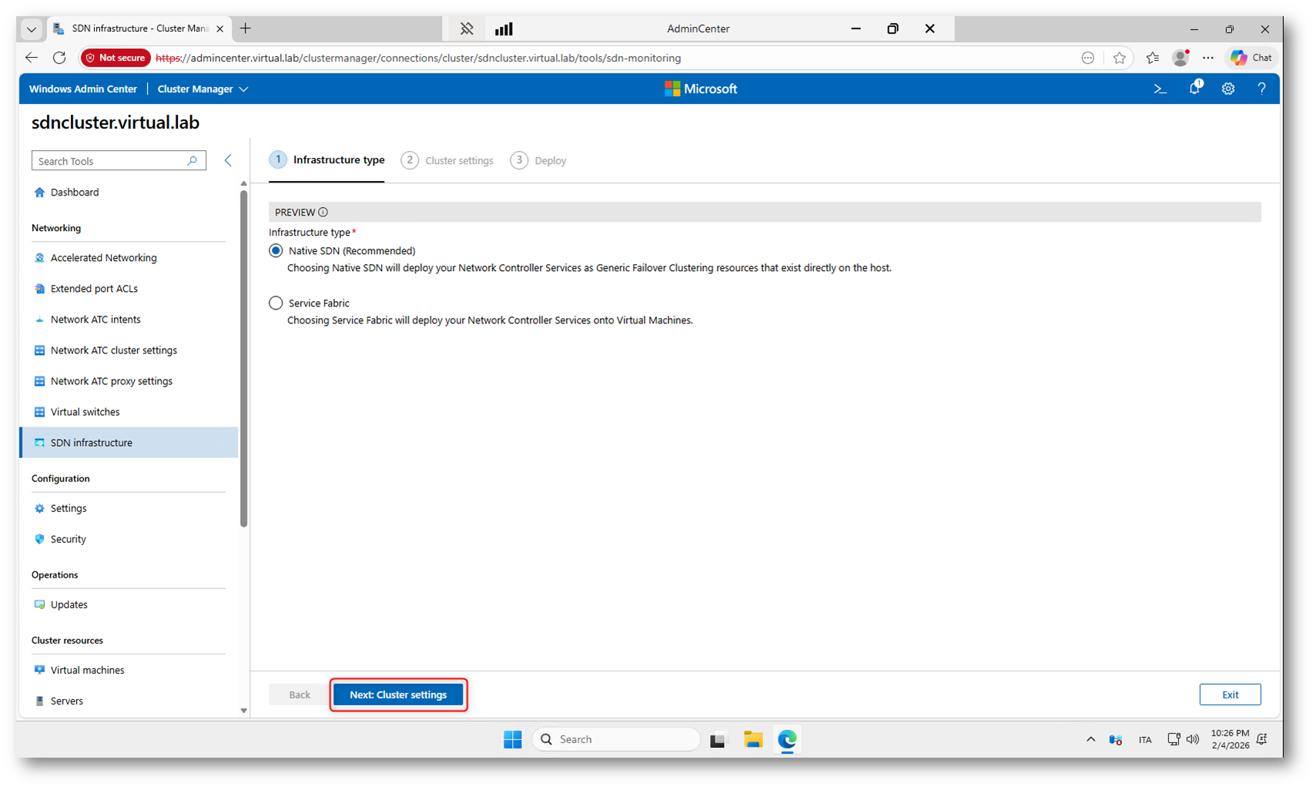This screenshot has width=1316, height=790.
Task: Select the Native SDN radio button
Action: (x=276, y=251)
